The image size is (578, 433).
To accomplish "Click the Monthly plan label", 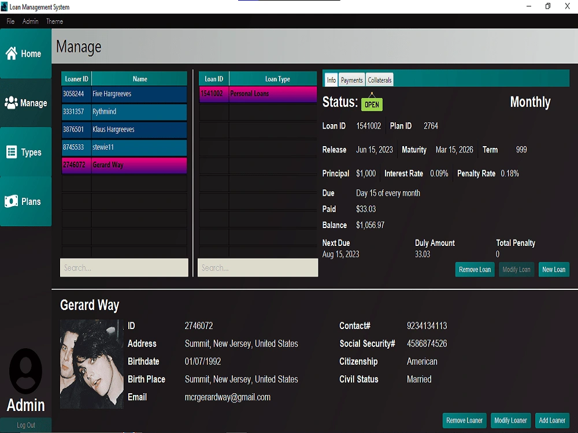I will (530, 102).
